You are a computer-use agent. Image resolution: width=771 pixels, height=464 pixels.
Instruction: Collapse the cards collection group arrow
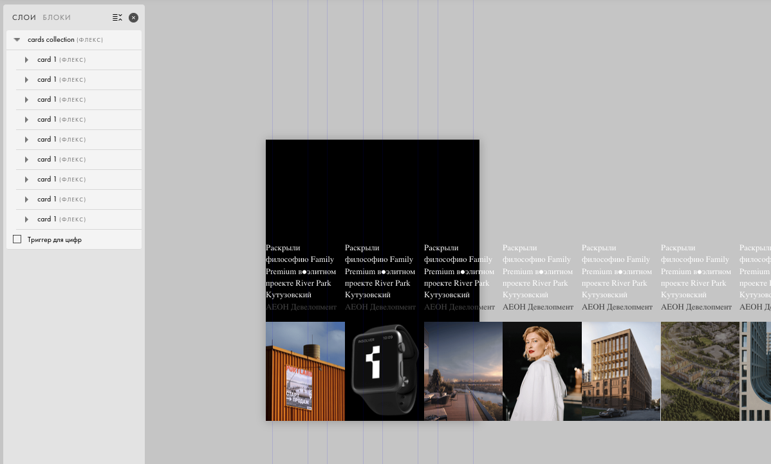tap(17, 39)
